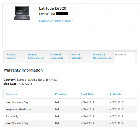
Task: Sort by Services column header
Action: [12, 94]
